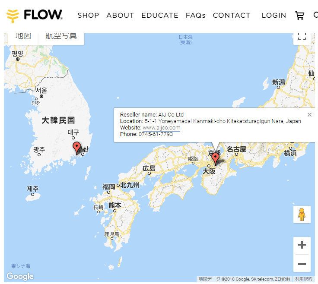This screenshot has width=318, height=284.
Task: Toggle map fullscreen view
Action: [x=302, y=38]
